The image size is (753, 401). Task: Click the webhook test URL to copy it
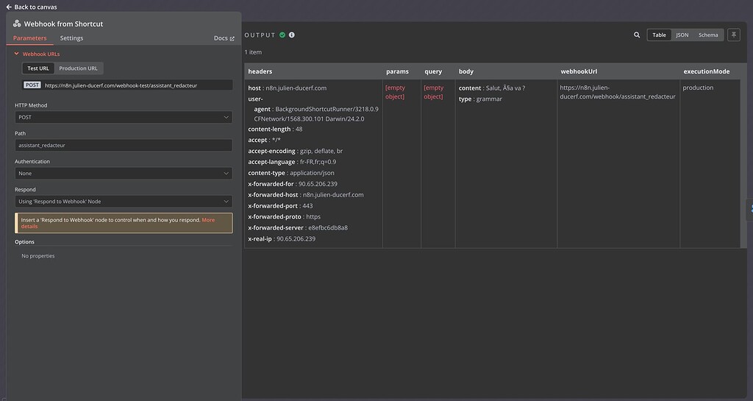pos(121,85)
